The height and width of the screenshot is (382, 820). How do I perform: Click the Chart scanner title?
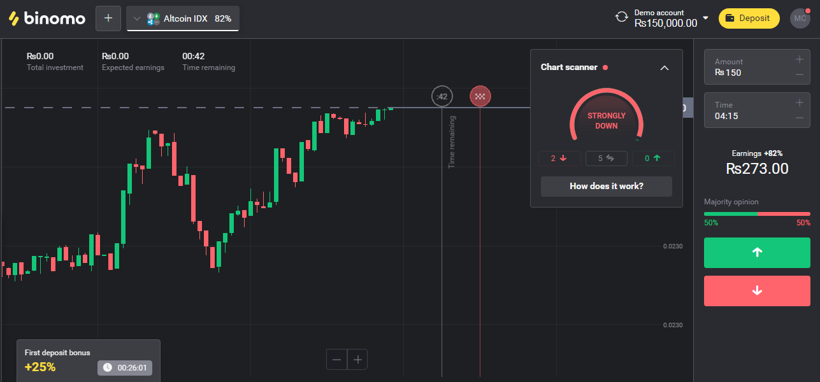point(569,67)
